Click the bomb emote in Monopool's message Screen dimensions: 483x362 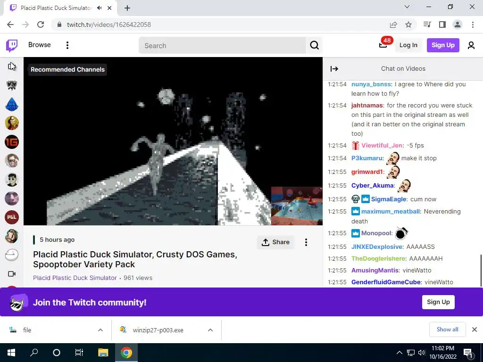pyautogui.click(x=401, y=233)
